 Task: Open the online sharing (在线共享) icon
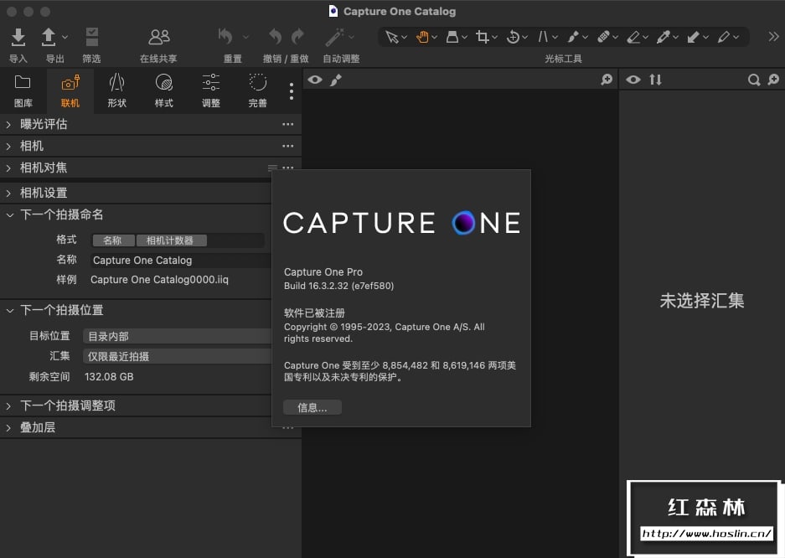158,38
